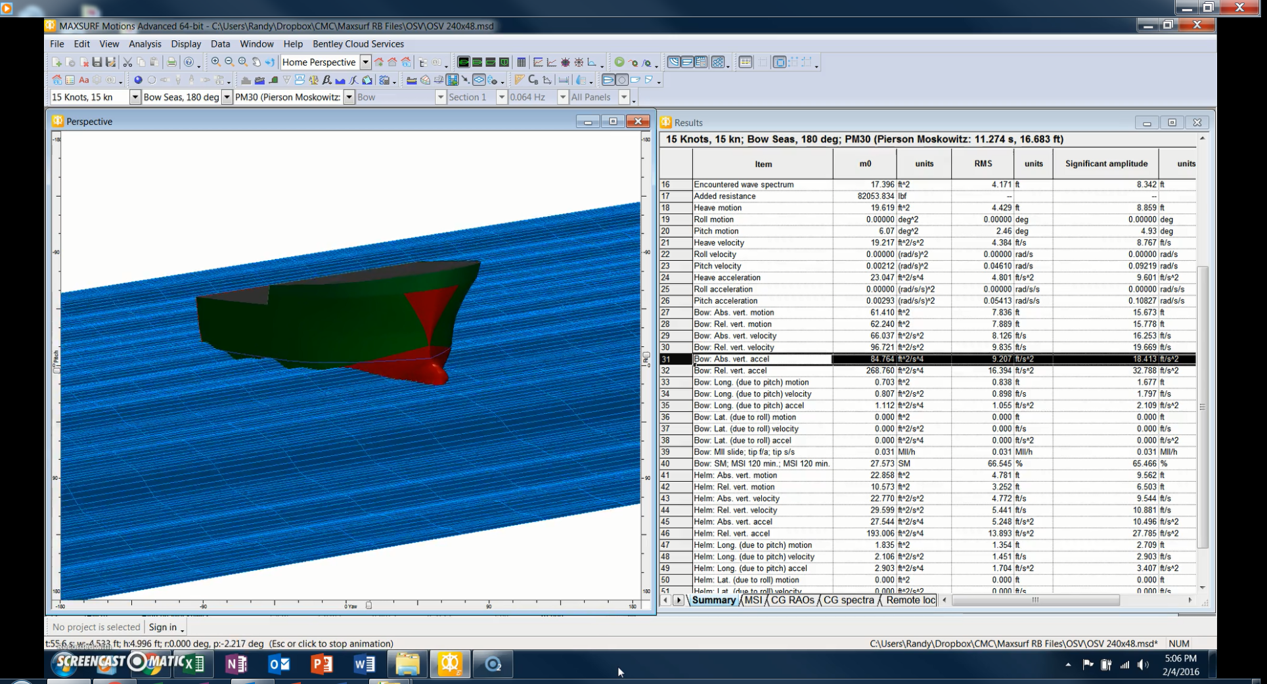
Task: Click the Aa font icon
Action: coord(83,80)
